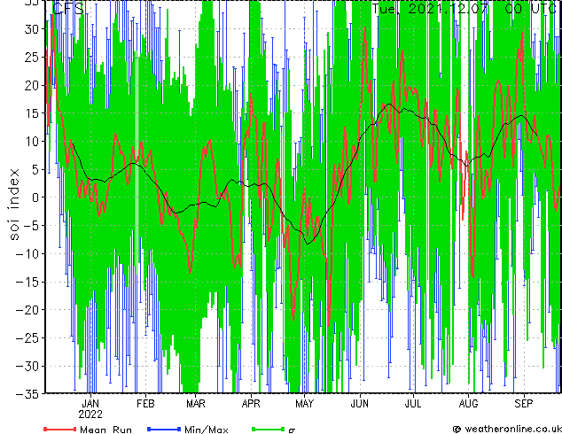Image resolution: width=562 pixels, height=434 pixels.
Task: Click the -10 value on the y-axis
Action: pos(27,254)
